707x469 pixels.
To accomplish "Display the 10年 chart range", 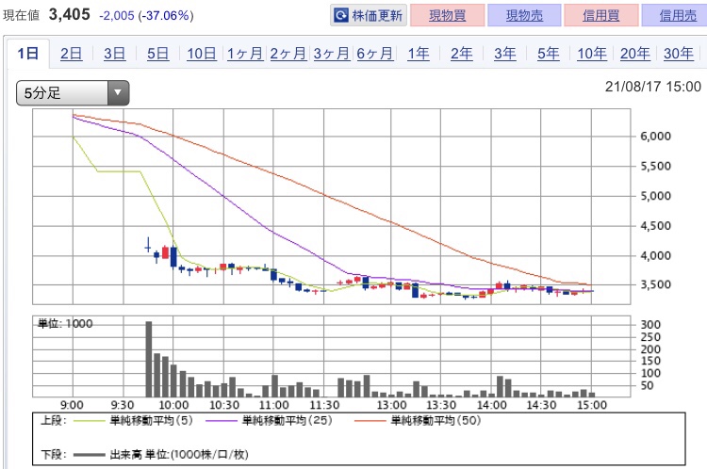I will (x=592, y=54).
